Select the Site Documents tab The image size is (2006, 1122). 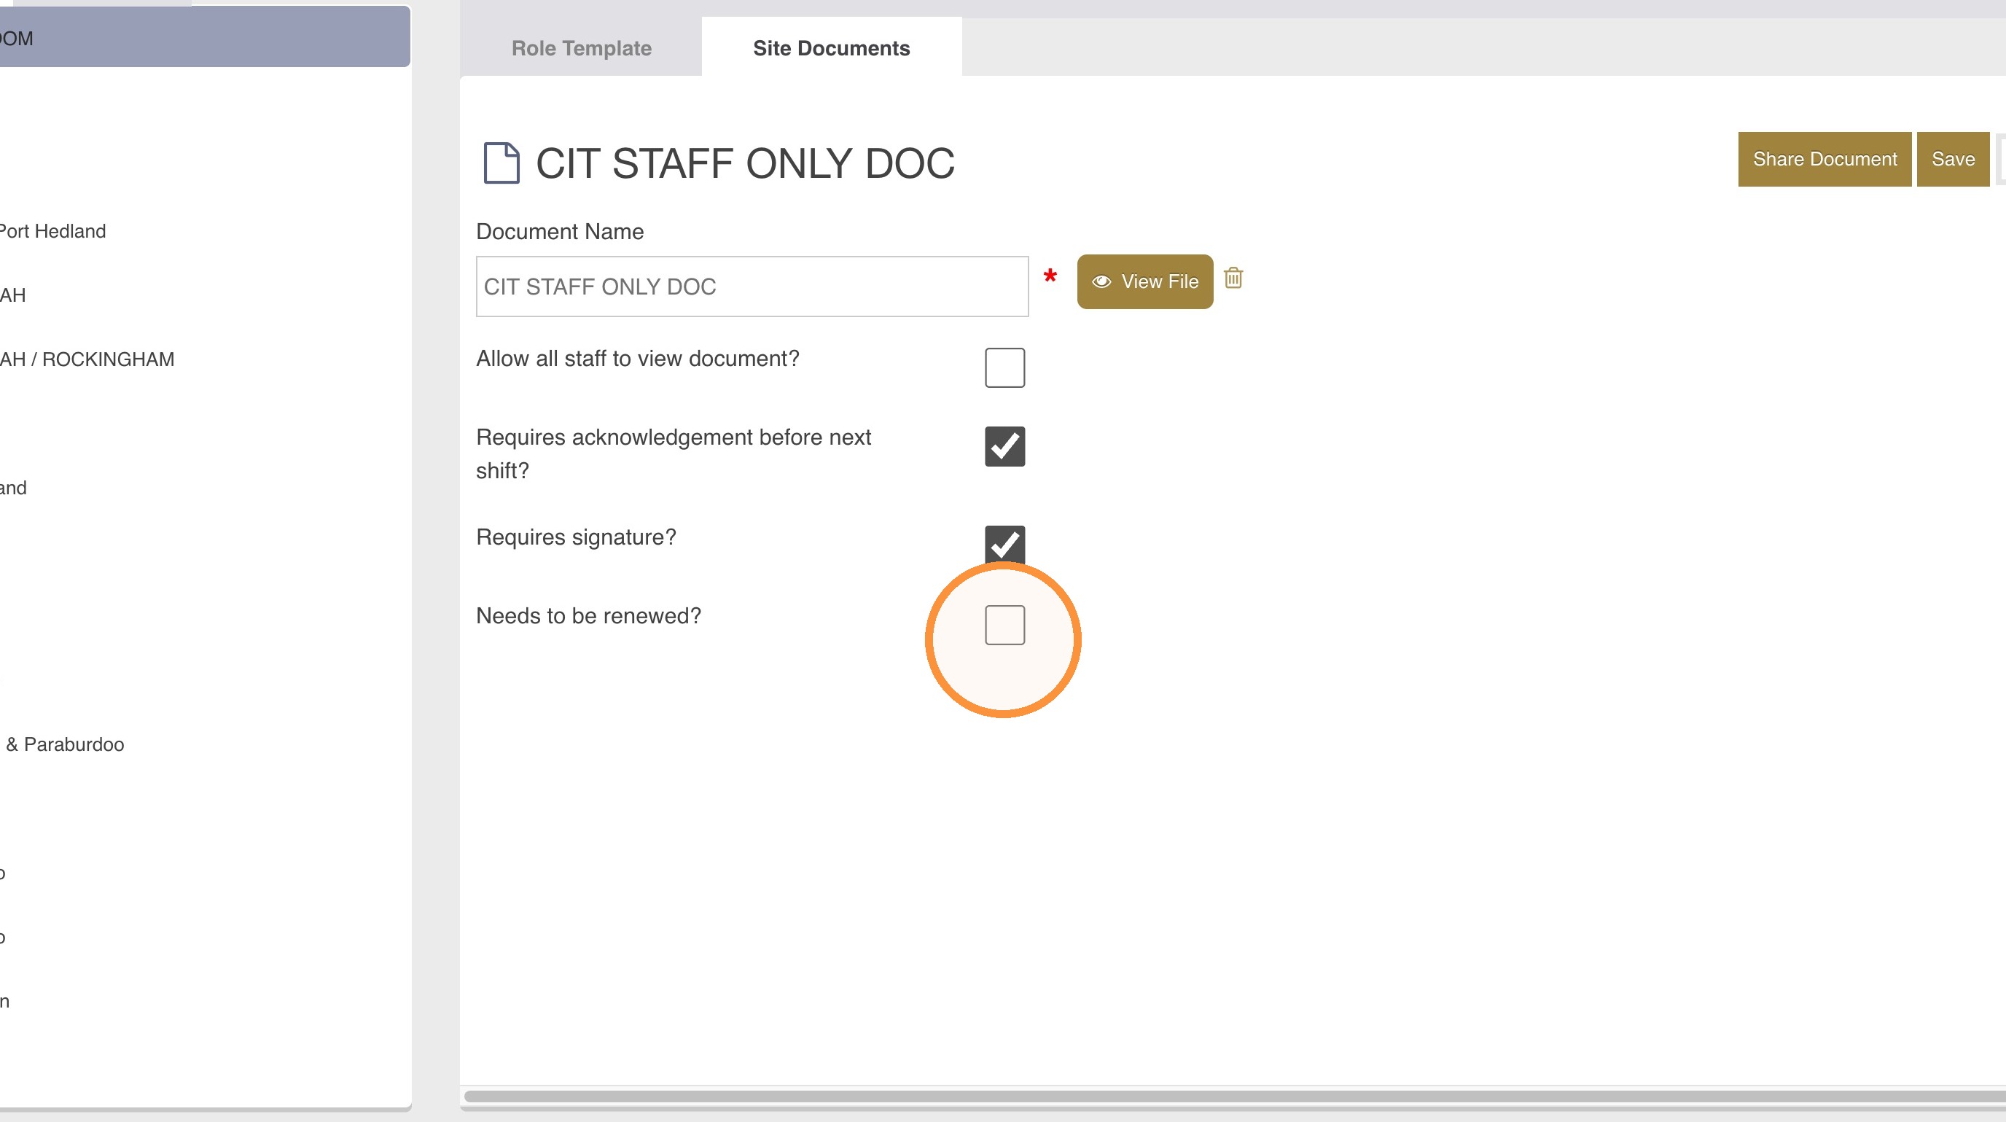tap(832, 47)
